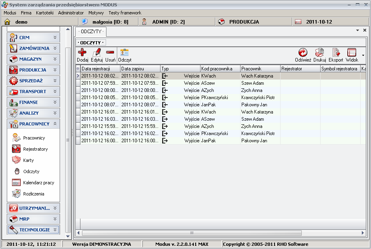Image resolution: width=371 pixels, height=249 pixels.
Task: Expand the MAGAZYN section chevron
Action: tap(55, 59)
